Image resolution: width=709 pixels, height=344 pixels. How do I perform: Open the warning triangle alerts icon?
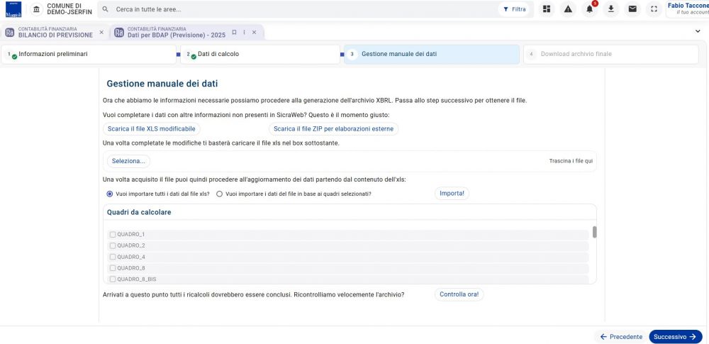pos(568,9)
